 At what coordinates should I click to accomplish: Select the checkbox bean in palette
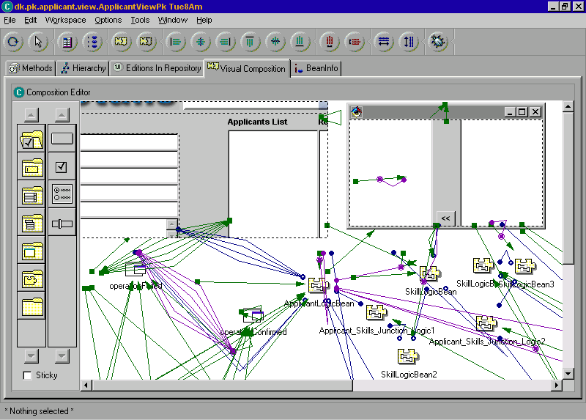(62, 167)
